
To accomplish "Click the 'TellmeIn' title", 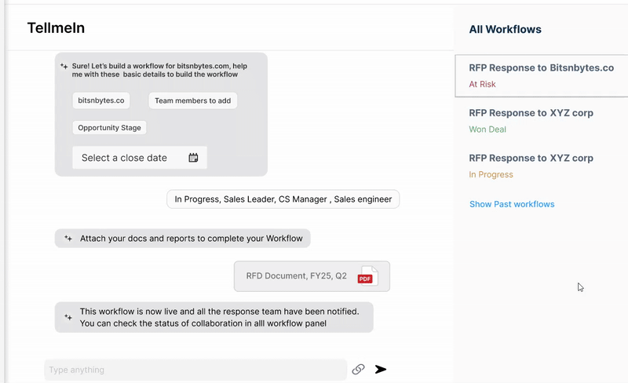I will 56,28.
